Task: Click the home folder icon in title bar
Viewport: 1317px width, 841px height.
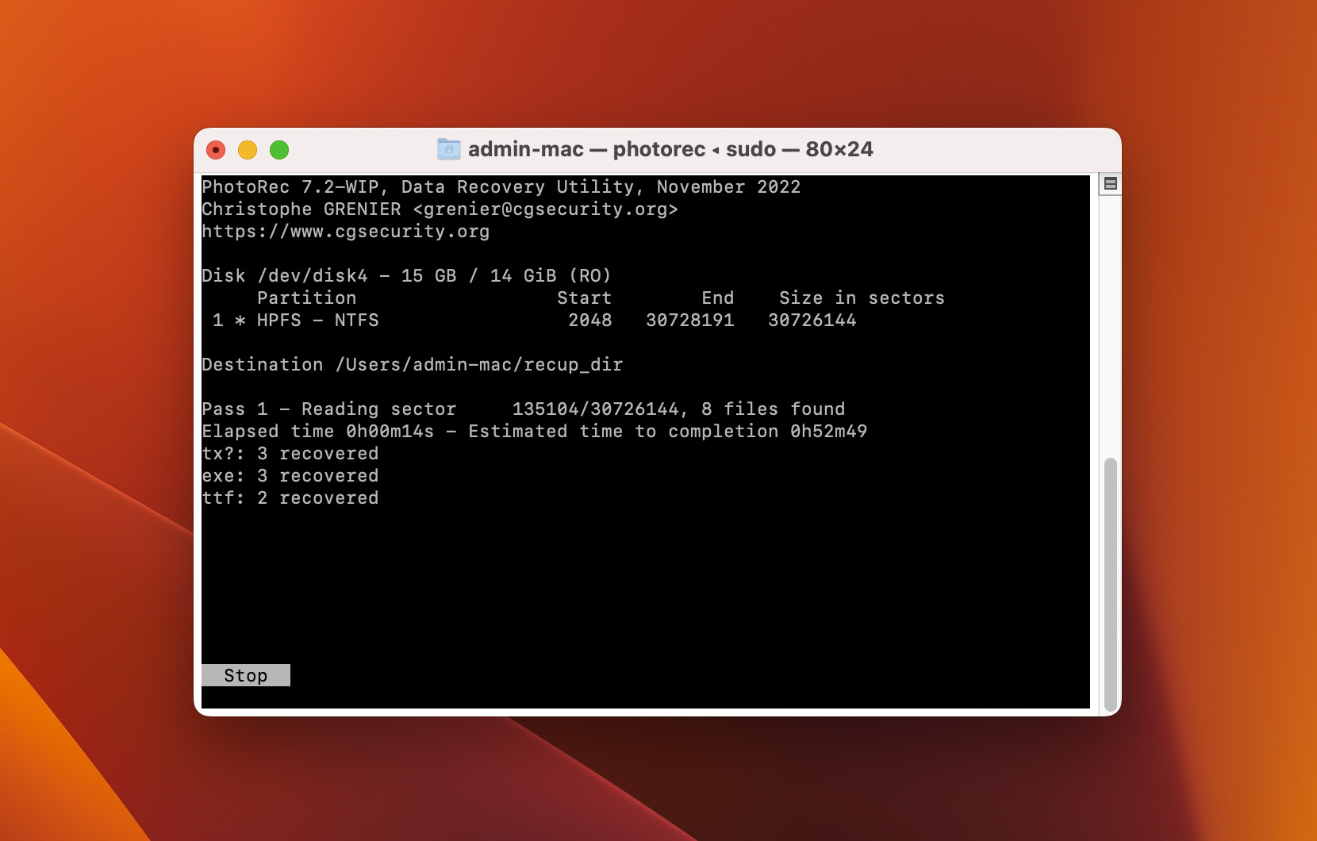Action: click(449, 149)
